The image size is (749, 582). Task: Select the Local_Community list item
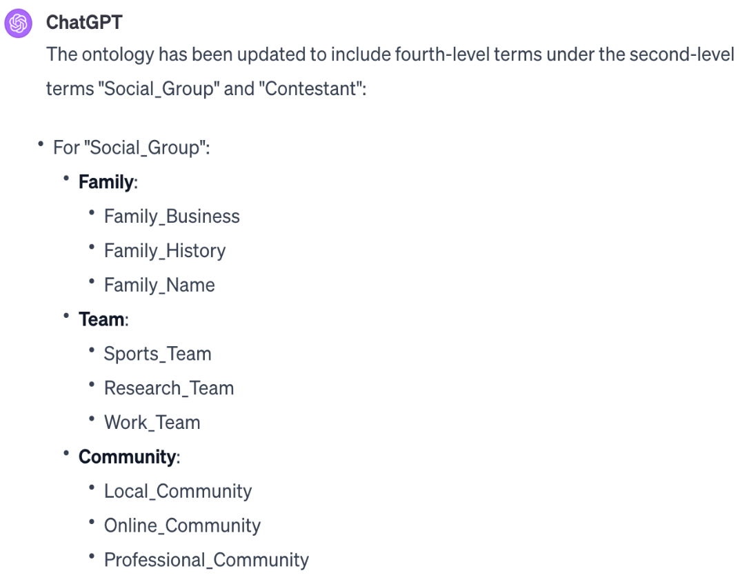(178, 491)
